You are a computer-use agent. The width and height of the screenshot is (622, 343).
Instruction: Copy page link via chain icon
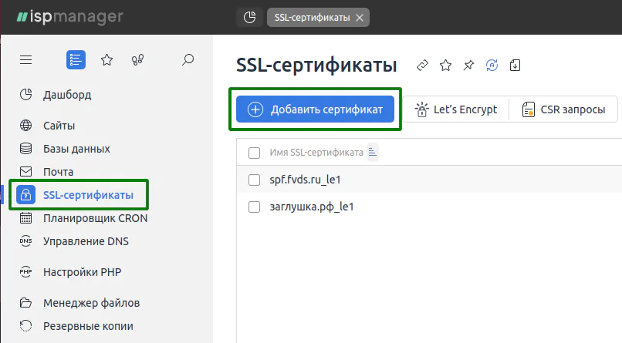click(422, 65)
